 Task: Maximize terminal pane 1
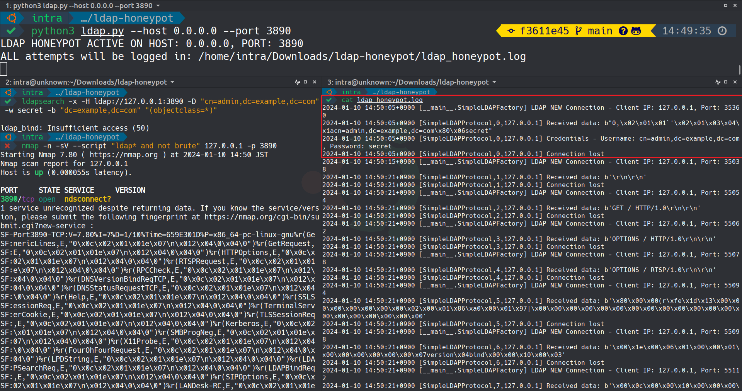click(x=726, y=5)
